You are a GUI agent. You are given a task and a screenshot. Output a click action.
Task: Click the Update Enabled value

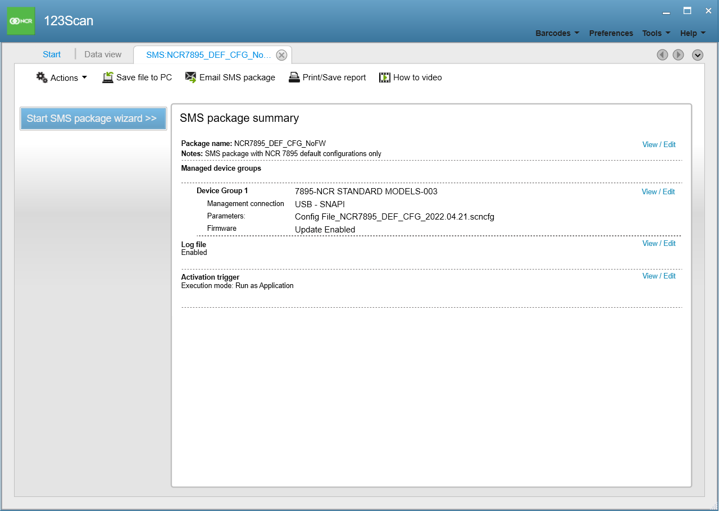click(325, 229)
